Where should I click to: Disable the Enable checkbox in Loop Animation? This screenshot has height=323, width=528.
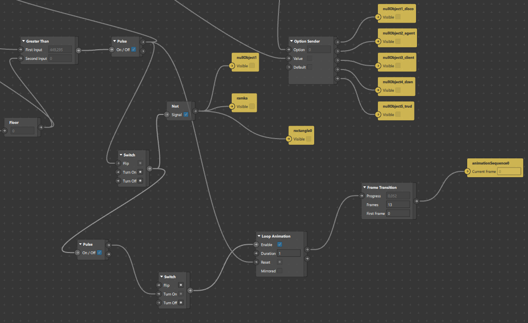tap(279, 245)
